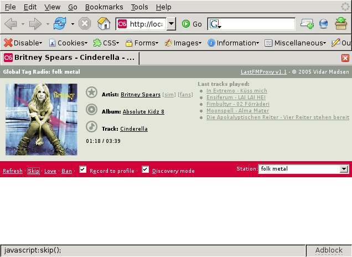Reload the page with the refresh icon
This screenshot has height=257, width=352.
60,24
